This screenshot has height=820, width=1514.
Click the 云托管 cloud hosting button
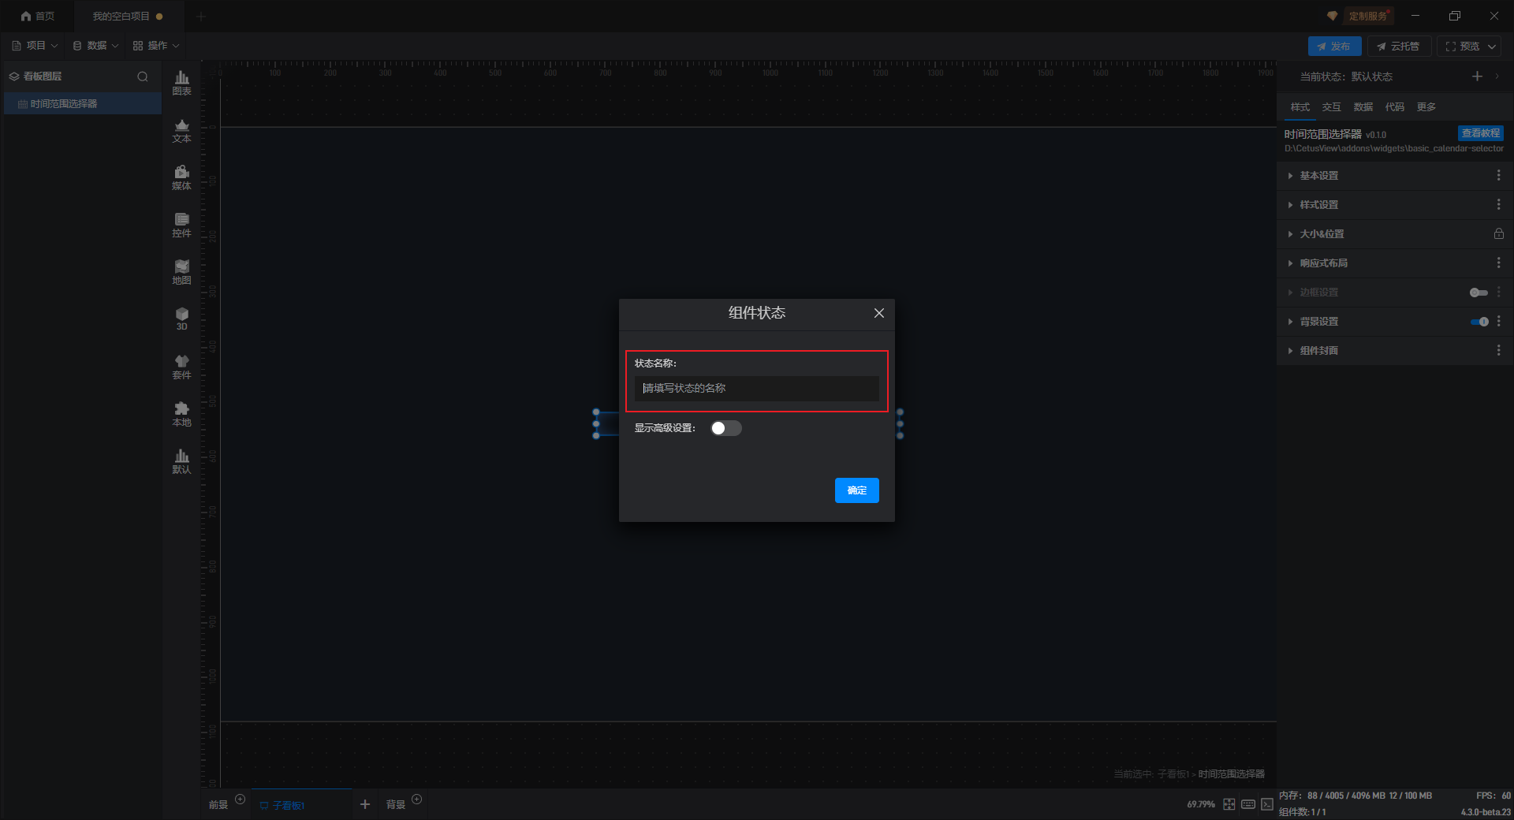click(1399, 47)
